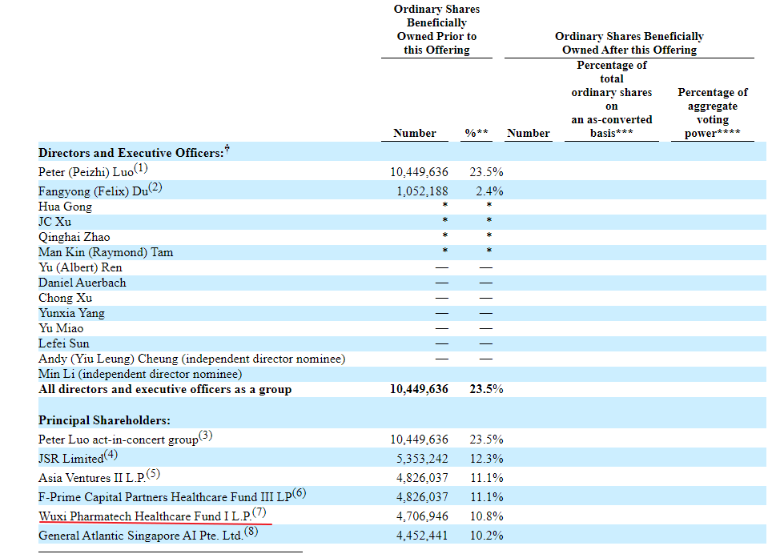Image resolution: width=768 pixels, height=558 pixels.
Task: Click JSR Limited's share count 5,353,242
Action: (419, 459)
